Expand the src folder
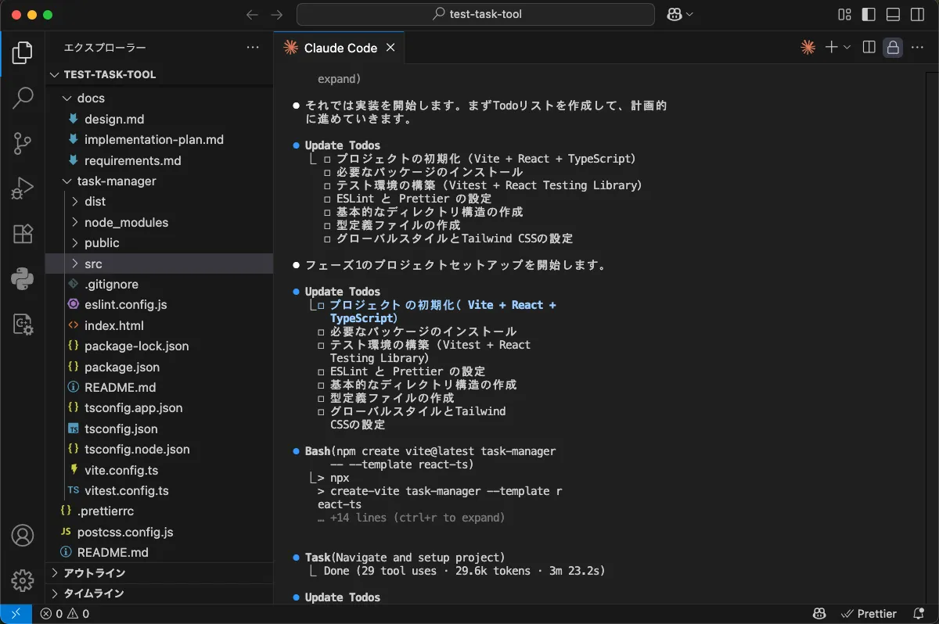This screenshot has width=939, height=624. (93, 264)
